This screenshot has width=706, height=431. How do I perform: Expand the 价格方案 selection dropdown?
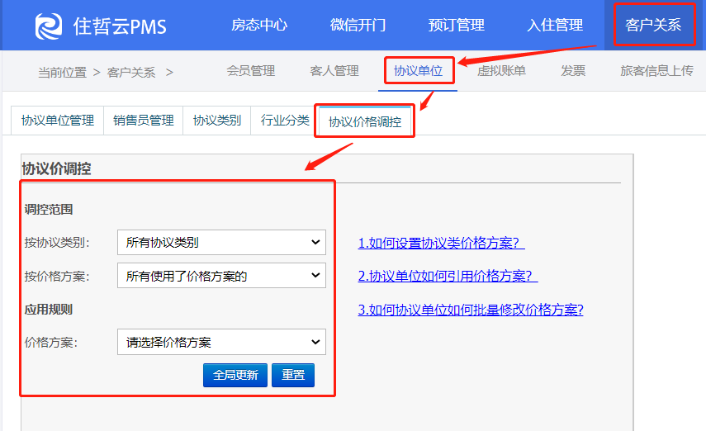pos(221,342)
